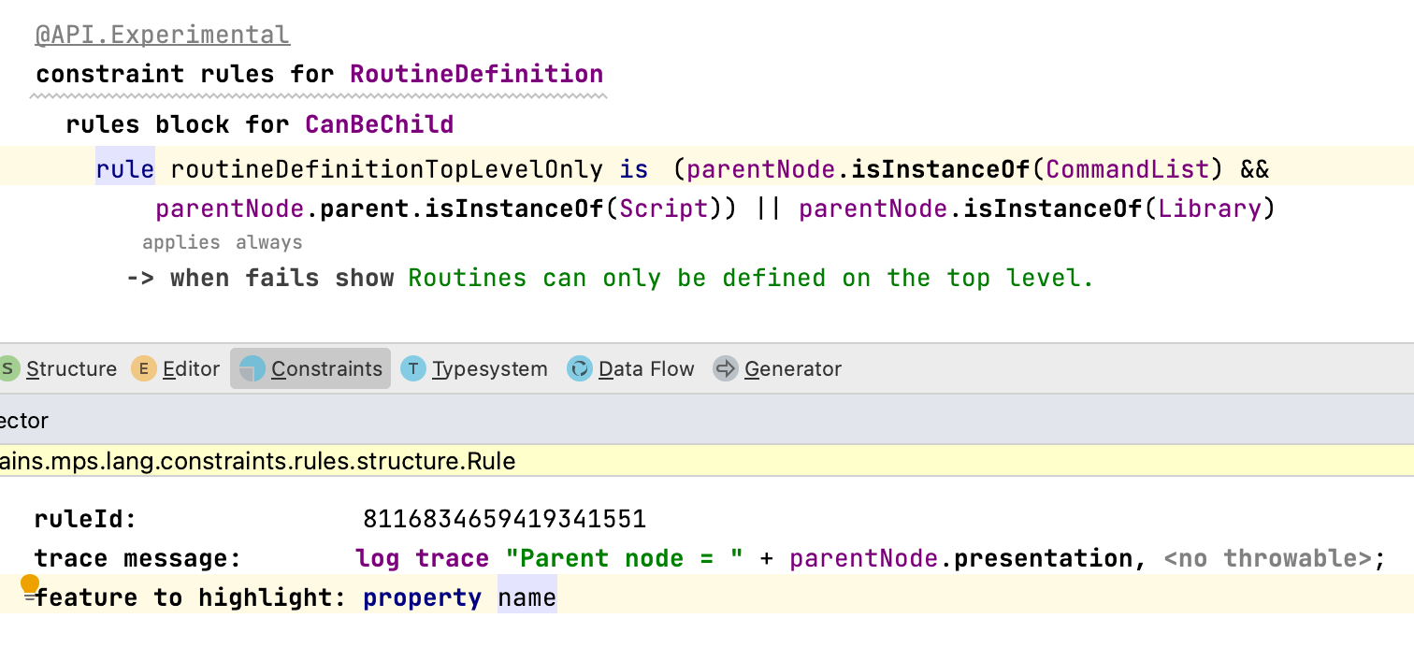Switch to the Structure tab
Screen dimensions: 1414x647
coord(71,368)
